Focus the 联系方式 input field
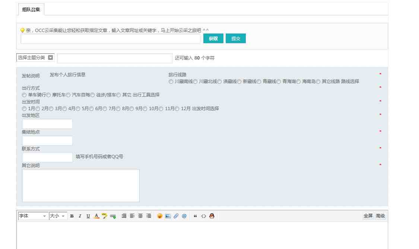 click(x=47, y=157)
